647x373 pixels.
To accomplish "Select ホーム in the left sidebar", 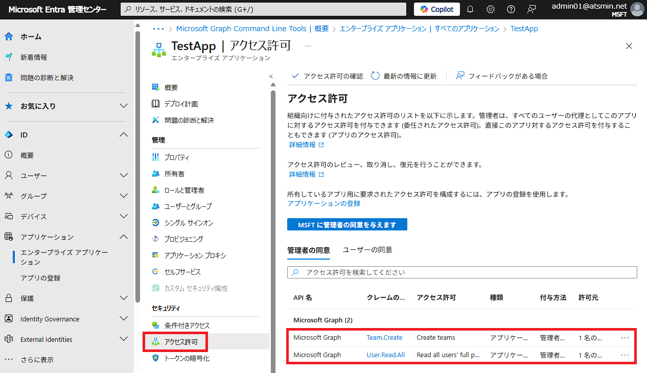I will tap(30, 36).
